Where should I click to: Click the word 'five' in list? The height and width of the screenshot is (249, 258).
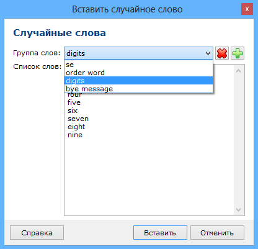(x=74, y=102)
